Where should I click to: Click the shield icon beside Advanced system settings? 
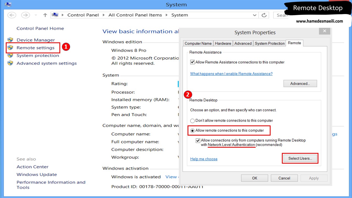click(x=10, y=63)
